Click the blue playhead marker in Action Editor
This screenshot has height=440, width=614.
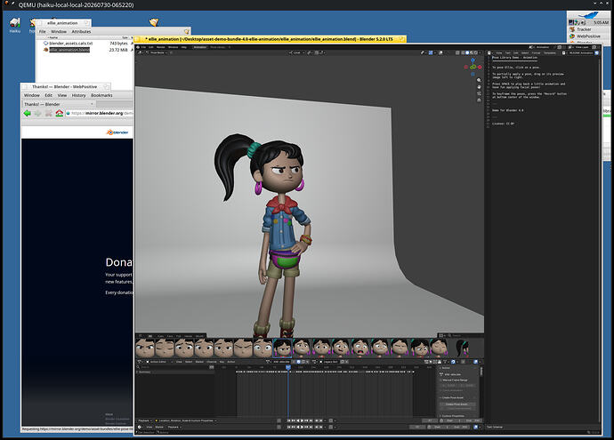pyautogui.click(x=288, y=367)
